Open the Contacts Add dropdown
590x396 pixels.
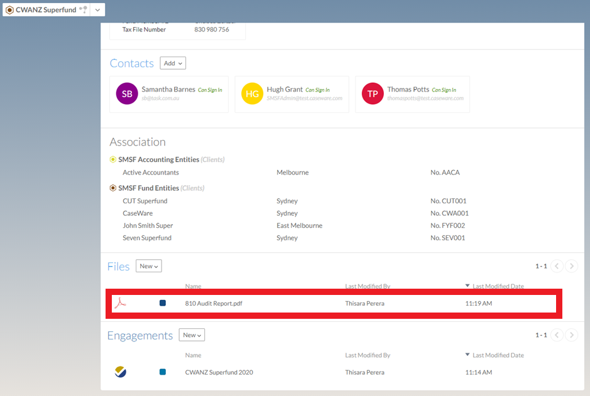click(173, 63)
